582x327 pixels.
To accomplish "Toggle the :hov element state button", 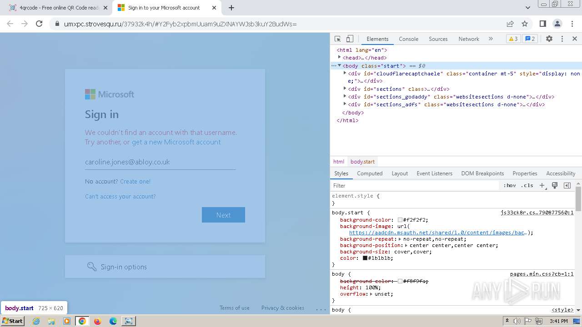I will 509,185.
